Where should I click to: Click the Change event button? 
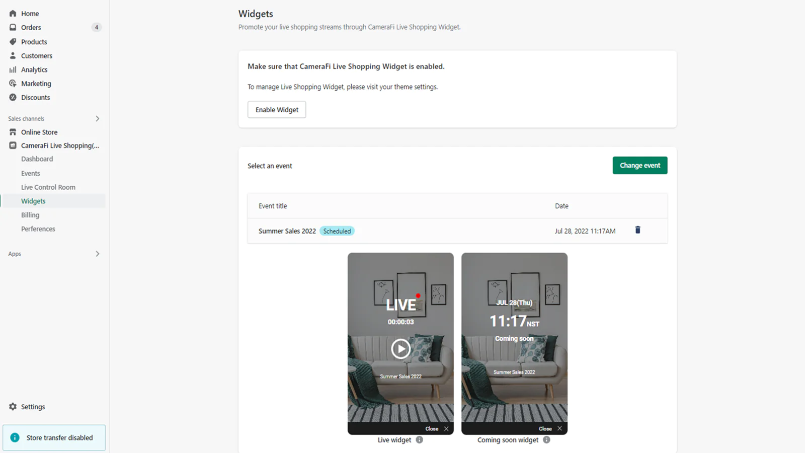(x=639, y=166)
